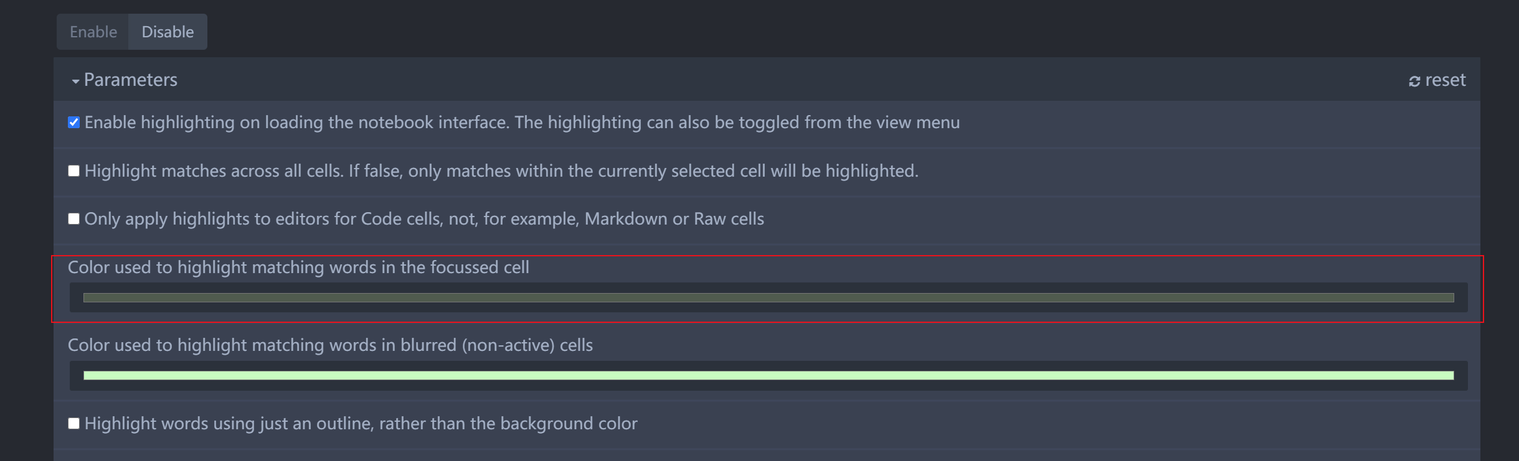Click the 'Only apply highlights to editors' label
The height and width of the screenshot is (461, 1519).
pyautogui.click(x=424, y=219)
